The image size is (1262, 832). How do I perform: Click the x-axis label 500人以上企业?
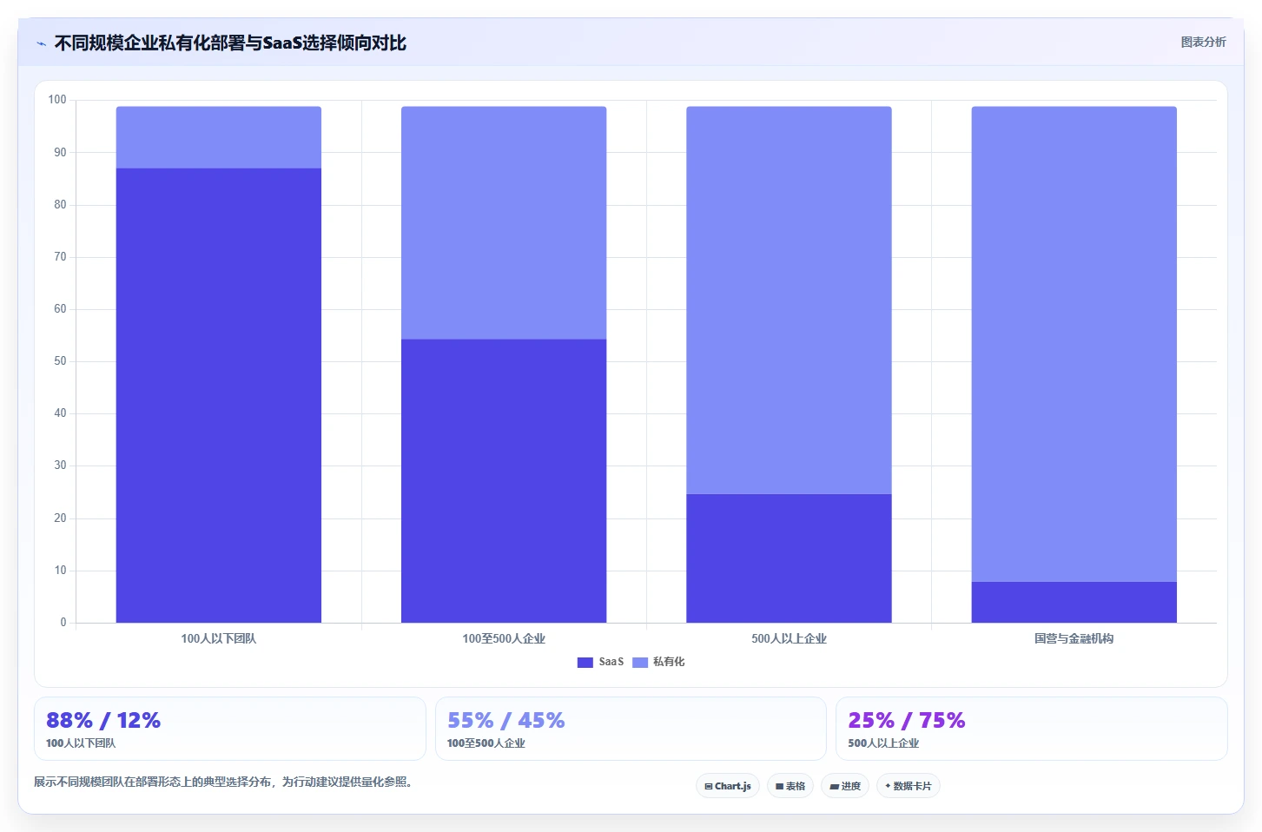(789, 638)
